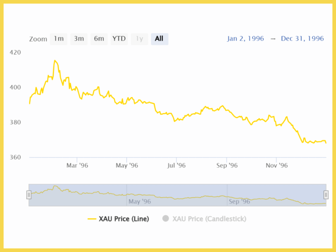Click the Mar '96 x-axis tick label
This screenshot has width=336, height=252.
[x=77, y=165]
